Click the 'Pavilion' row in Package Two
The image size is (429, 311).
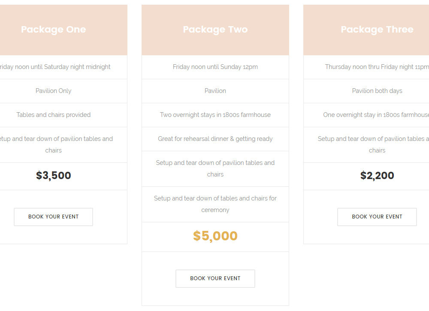(x=215, y=91)
